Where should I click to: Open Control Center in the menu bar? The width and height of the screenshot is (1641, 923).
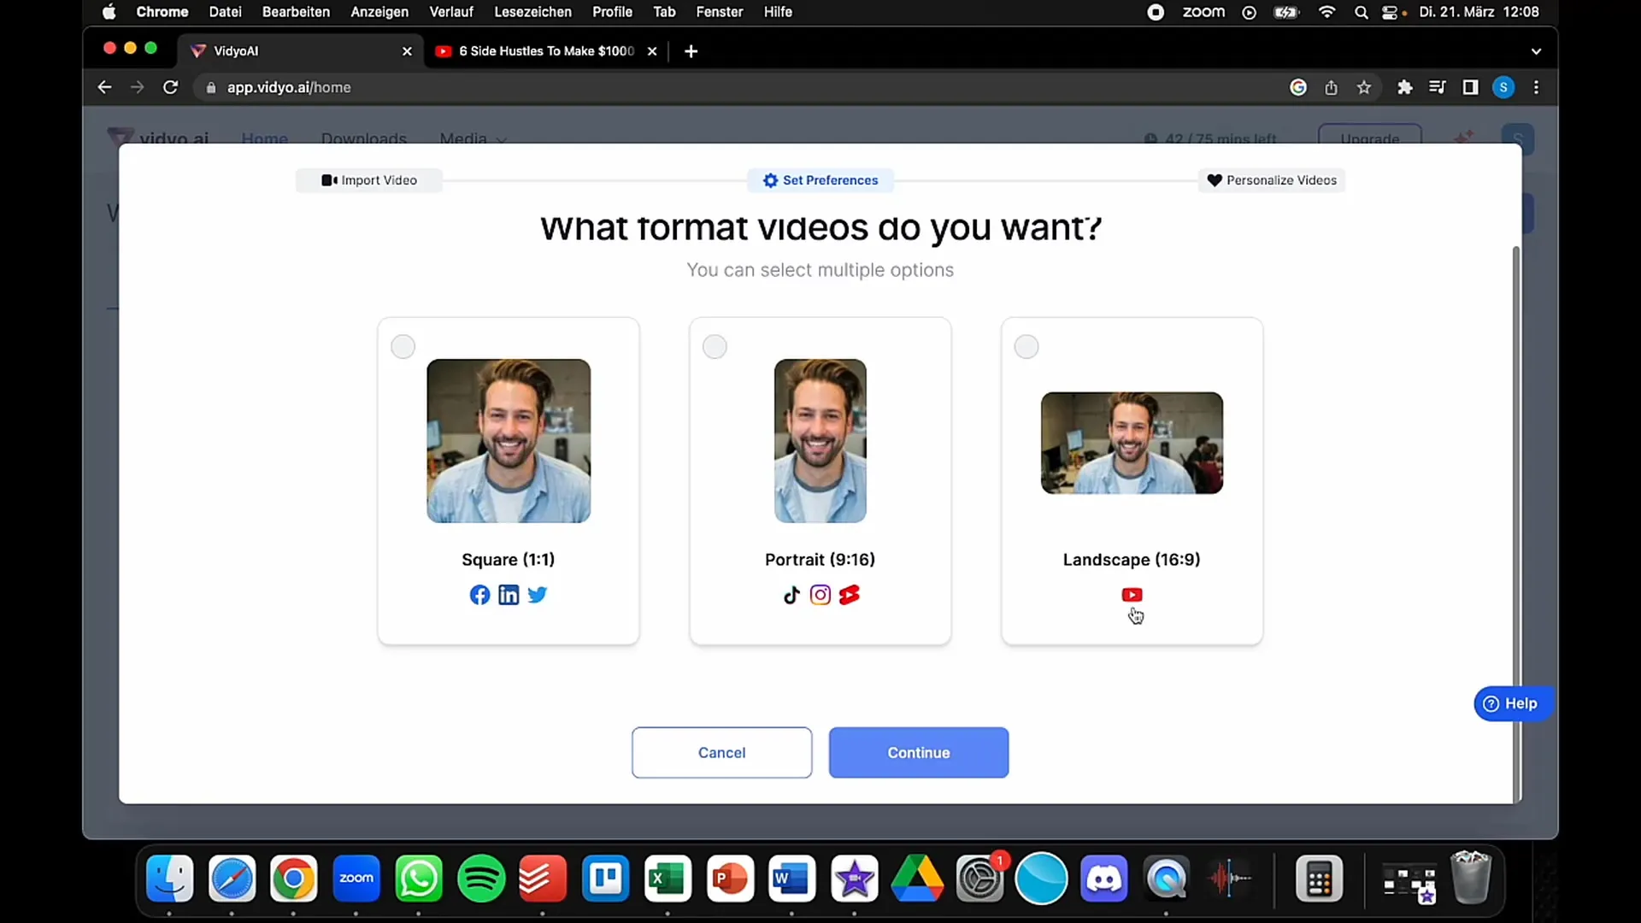tap(1391, 12)
